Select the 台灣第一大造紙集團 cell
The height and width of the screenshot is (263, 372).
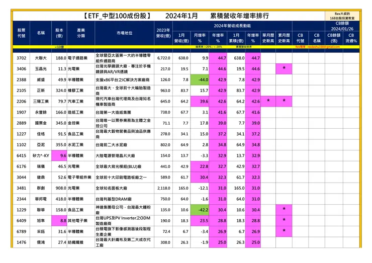pyautogui.click(x=124, y=112)
